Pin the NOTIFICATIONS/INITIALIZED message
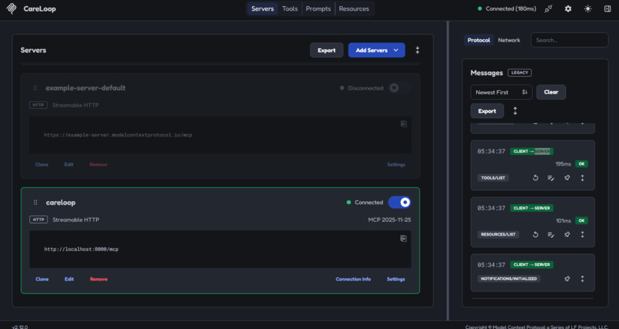 point(567,278)
